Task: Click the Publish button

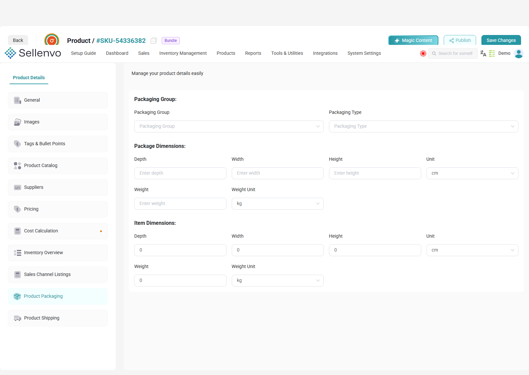Action: tap(460, 40)
